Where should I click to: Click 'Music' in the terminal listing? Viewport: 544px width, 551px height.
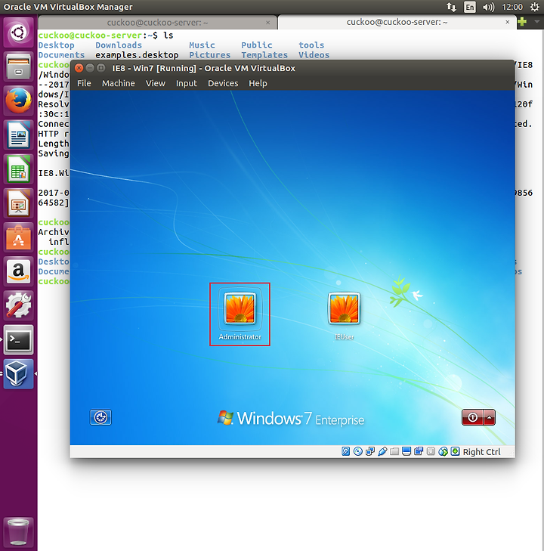pyautogui.click(x=202, y=45)
